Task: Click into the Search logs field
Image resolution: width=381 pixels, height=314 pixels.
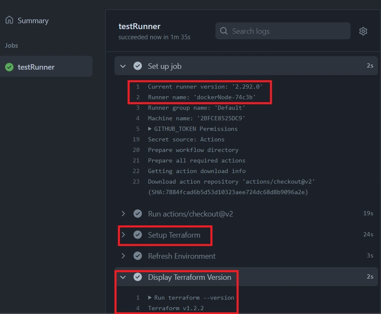Action: [286, 31]
